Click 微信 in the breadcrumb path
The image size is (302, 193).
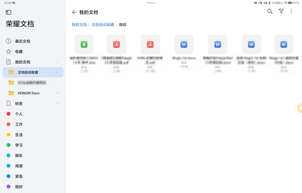[x=123, y=25]
